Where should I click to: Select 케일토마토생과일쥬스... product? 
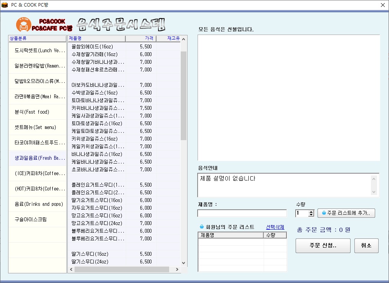point(124,131)
